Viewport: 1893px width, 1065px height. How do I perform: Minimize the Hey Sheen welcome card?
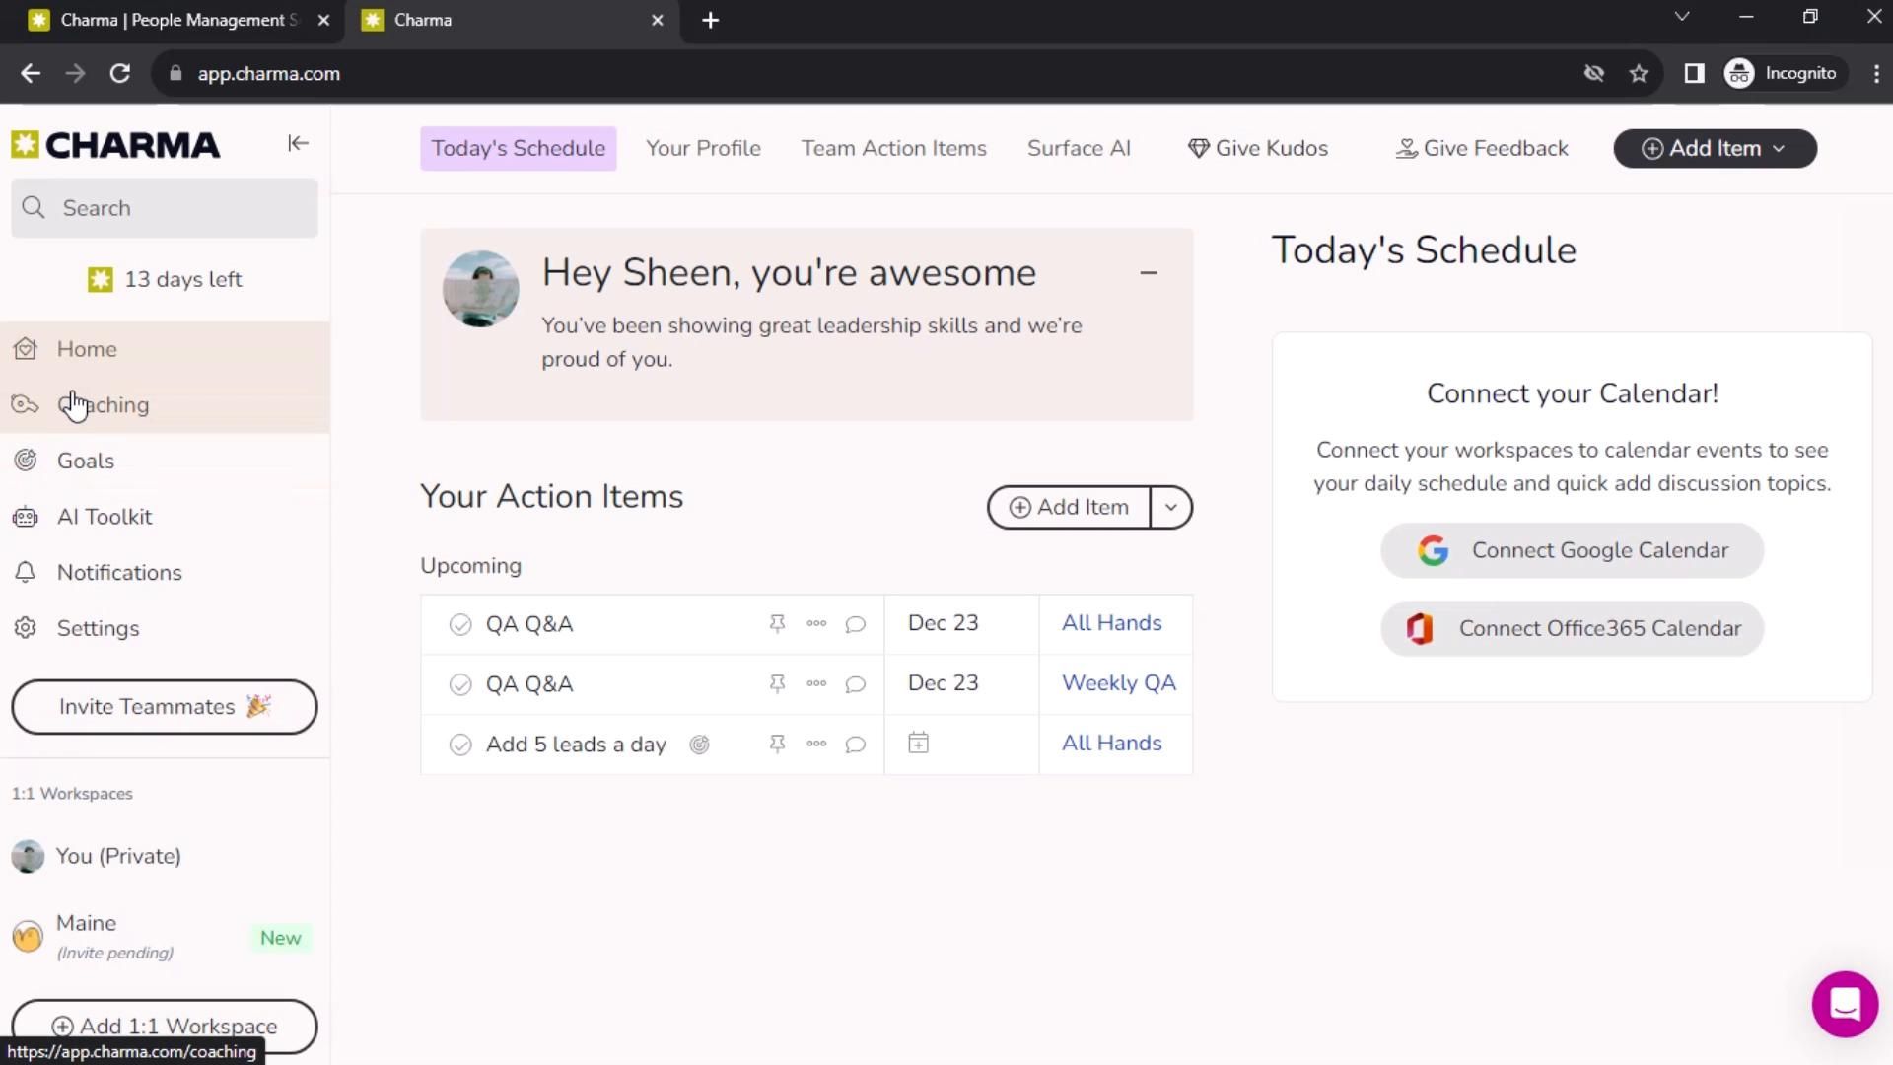pos(1149,273)
